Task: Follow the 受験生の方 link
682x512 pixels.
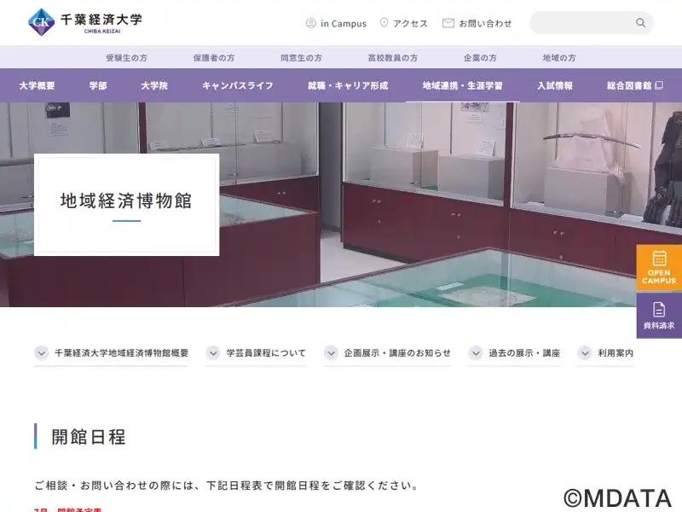Action: pos(126,57)
